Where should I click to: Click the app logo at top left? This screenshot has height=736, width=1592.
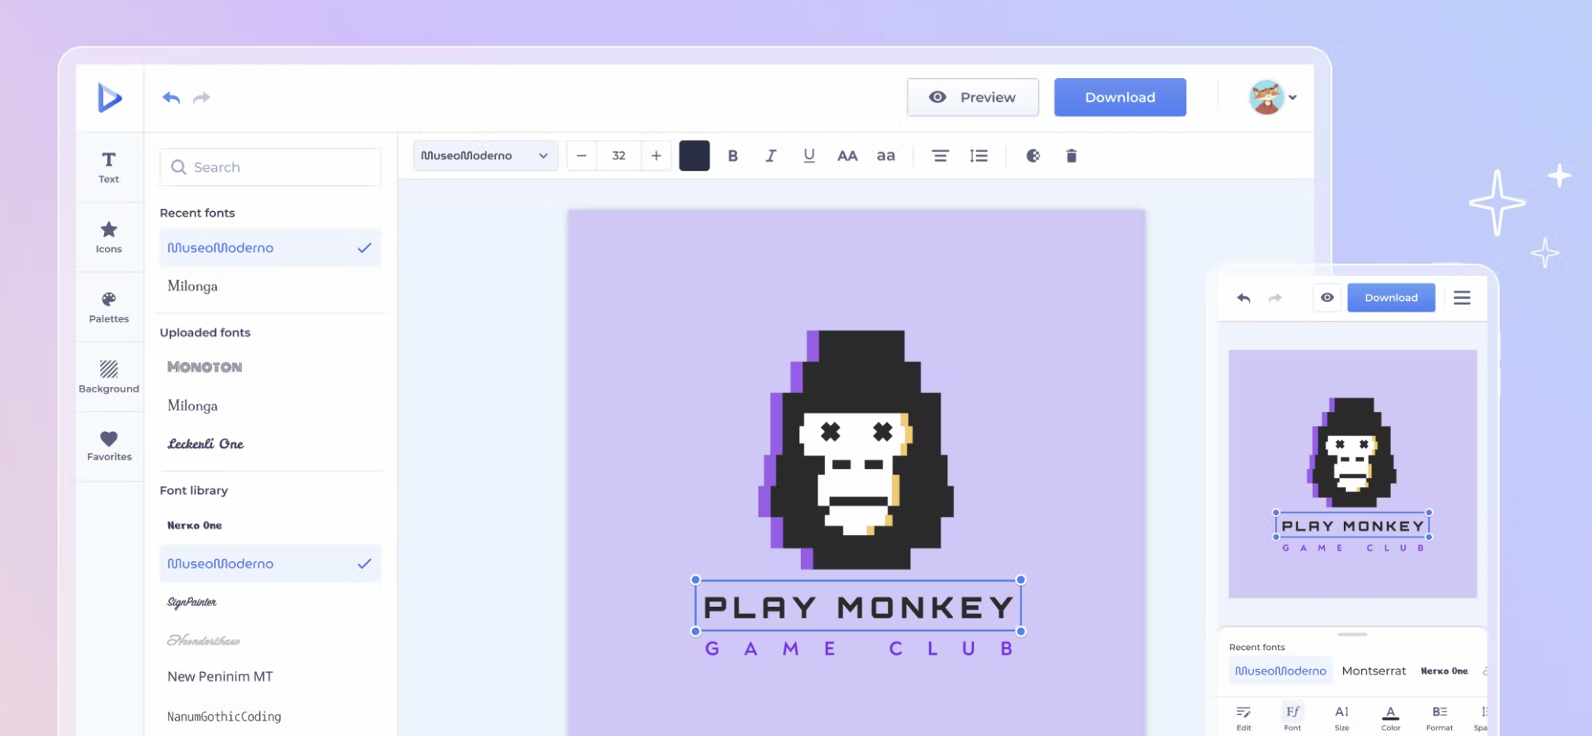tap(110, 98)
